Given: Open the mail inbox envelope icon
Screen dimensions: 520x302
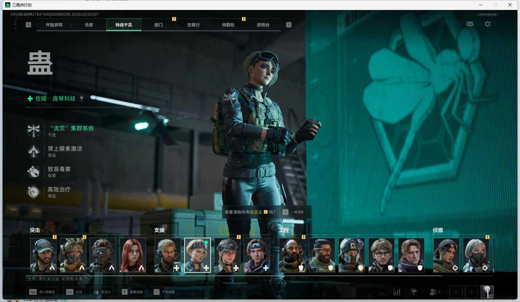Looking at the screenshot, I should click(470, 24).
